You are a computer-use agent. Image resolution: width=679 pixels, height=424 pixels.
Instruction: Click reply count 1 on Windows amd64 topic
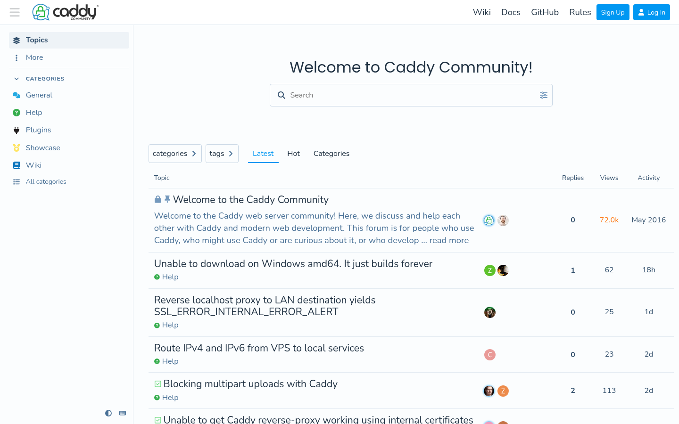(x=573, y=270)
